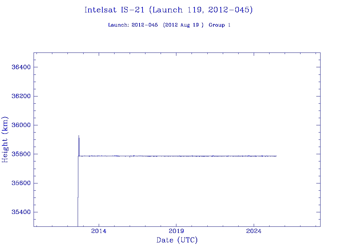Click the "Height (km)" axis label
Image resolution: width=337 pixels, height=252 pixels.
click(x=5, y=139)
